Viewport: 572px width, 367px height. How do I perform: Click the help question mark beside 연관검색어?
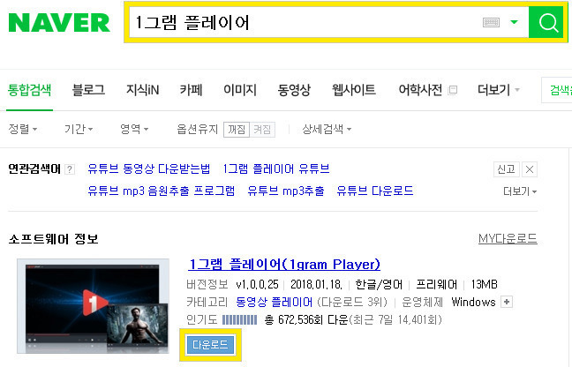pos(70,169)
